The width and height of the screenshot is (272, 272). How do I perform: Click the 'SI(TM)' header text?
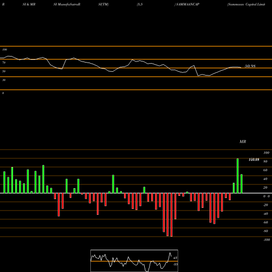coord(103,4)
